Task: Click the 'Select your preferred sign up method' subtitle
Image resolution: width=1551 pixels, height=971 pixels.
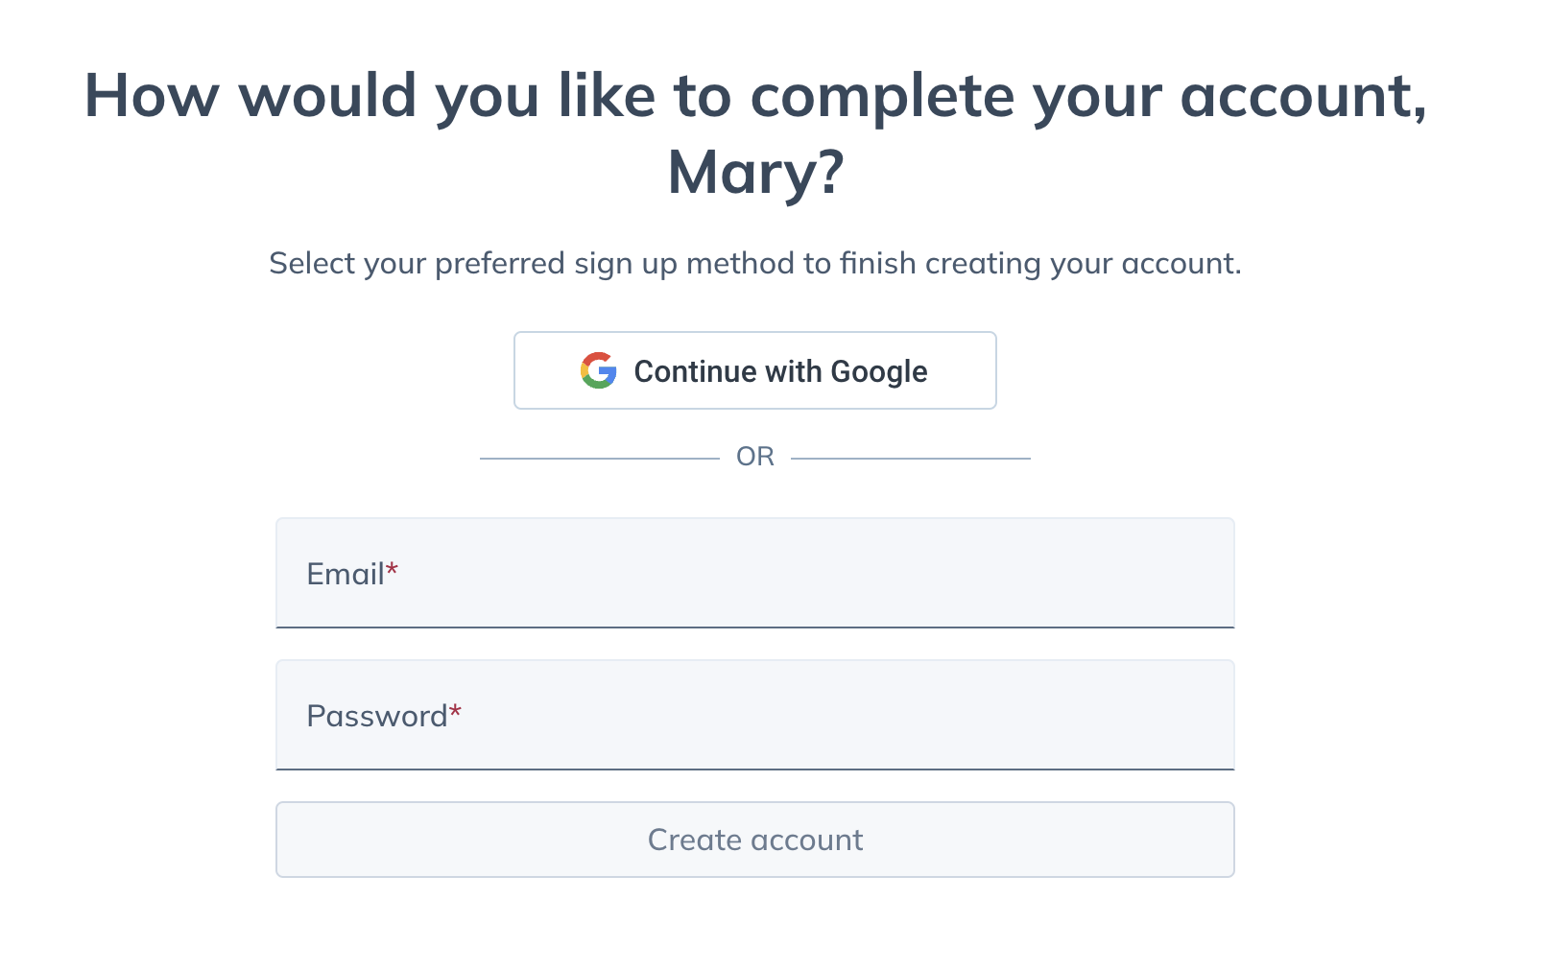Action: pos(755,263)
